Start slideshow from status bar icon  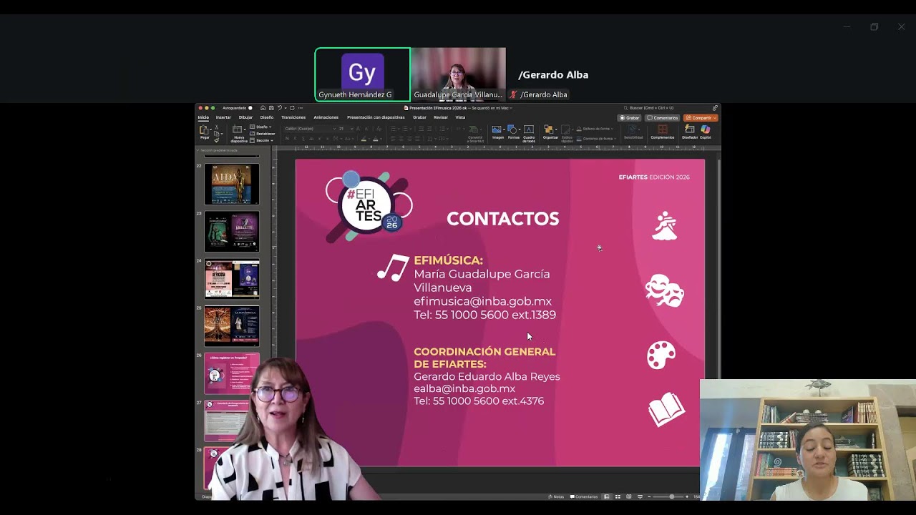(640, 496)
